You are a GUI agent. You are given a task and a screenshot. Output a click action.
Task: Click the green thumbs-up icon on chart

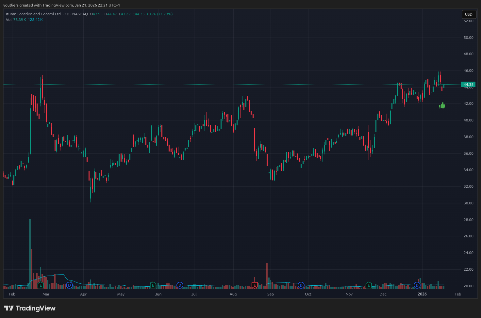(x=442, y=105)
